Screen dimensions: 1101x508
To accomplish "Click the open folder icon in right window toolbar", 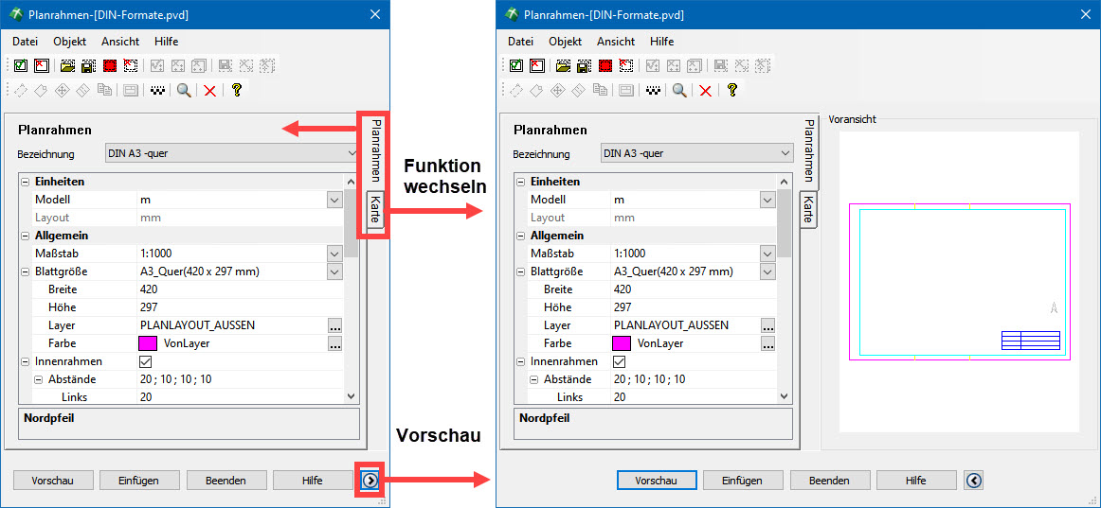I will click(x=563, y=66).
